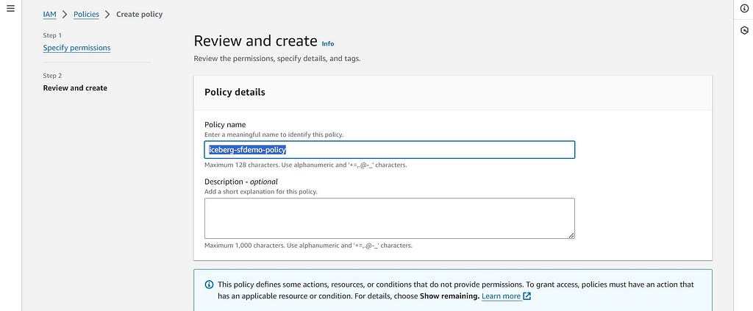Click the Policy name input field
Image resolution: width=753 pixels, height=311 pixels.
pos(390,150)
